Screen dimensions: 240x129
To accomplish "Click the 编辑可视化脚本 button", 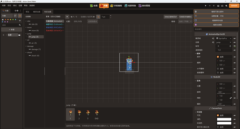I will (216, 12).
